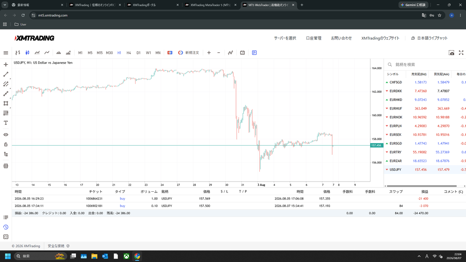Select the rectangle shapes tool
Screen dimensions: 466x262
click(x=6, y=103)
